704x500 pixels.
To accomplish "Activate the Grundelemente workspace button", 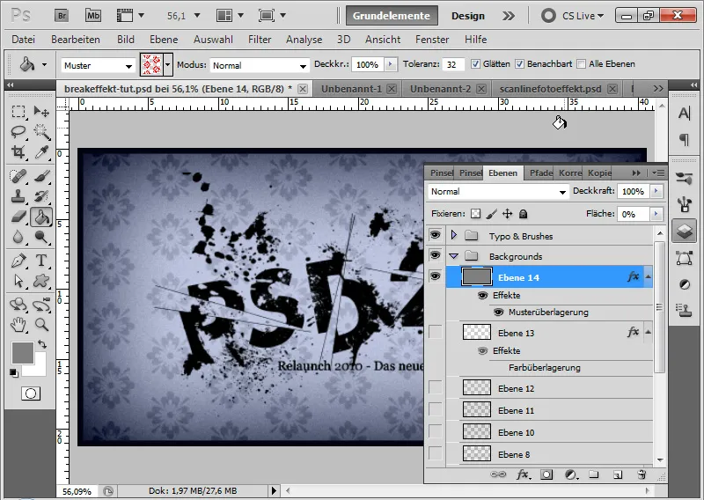I will click(x=392, y=16).
